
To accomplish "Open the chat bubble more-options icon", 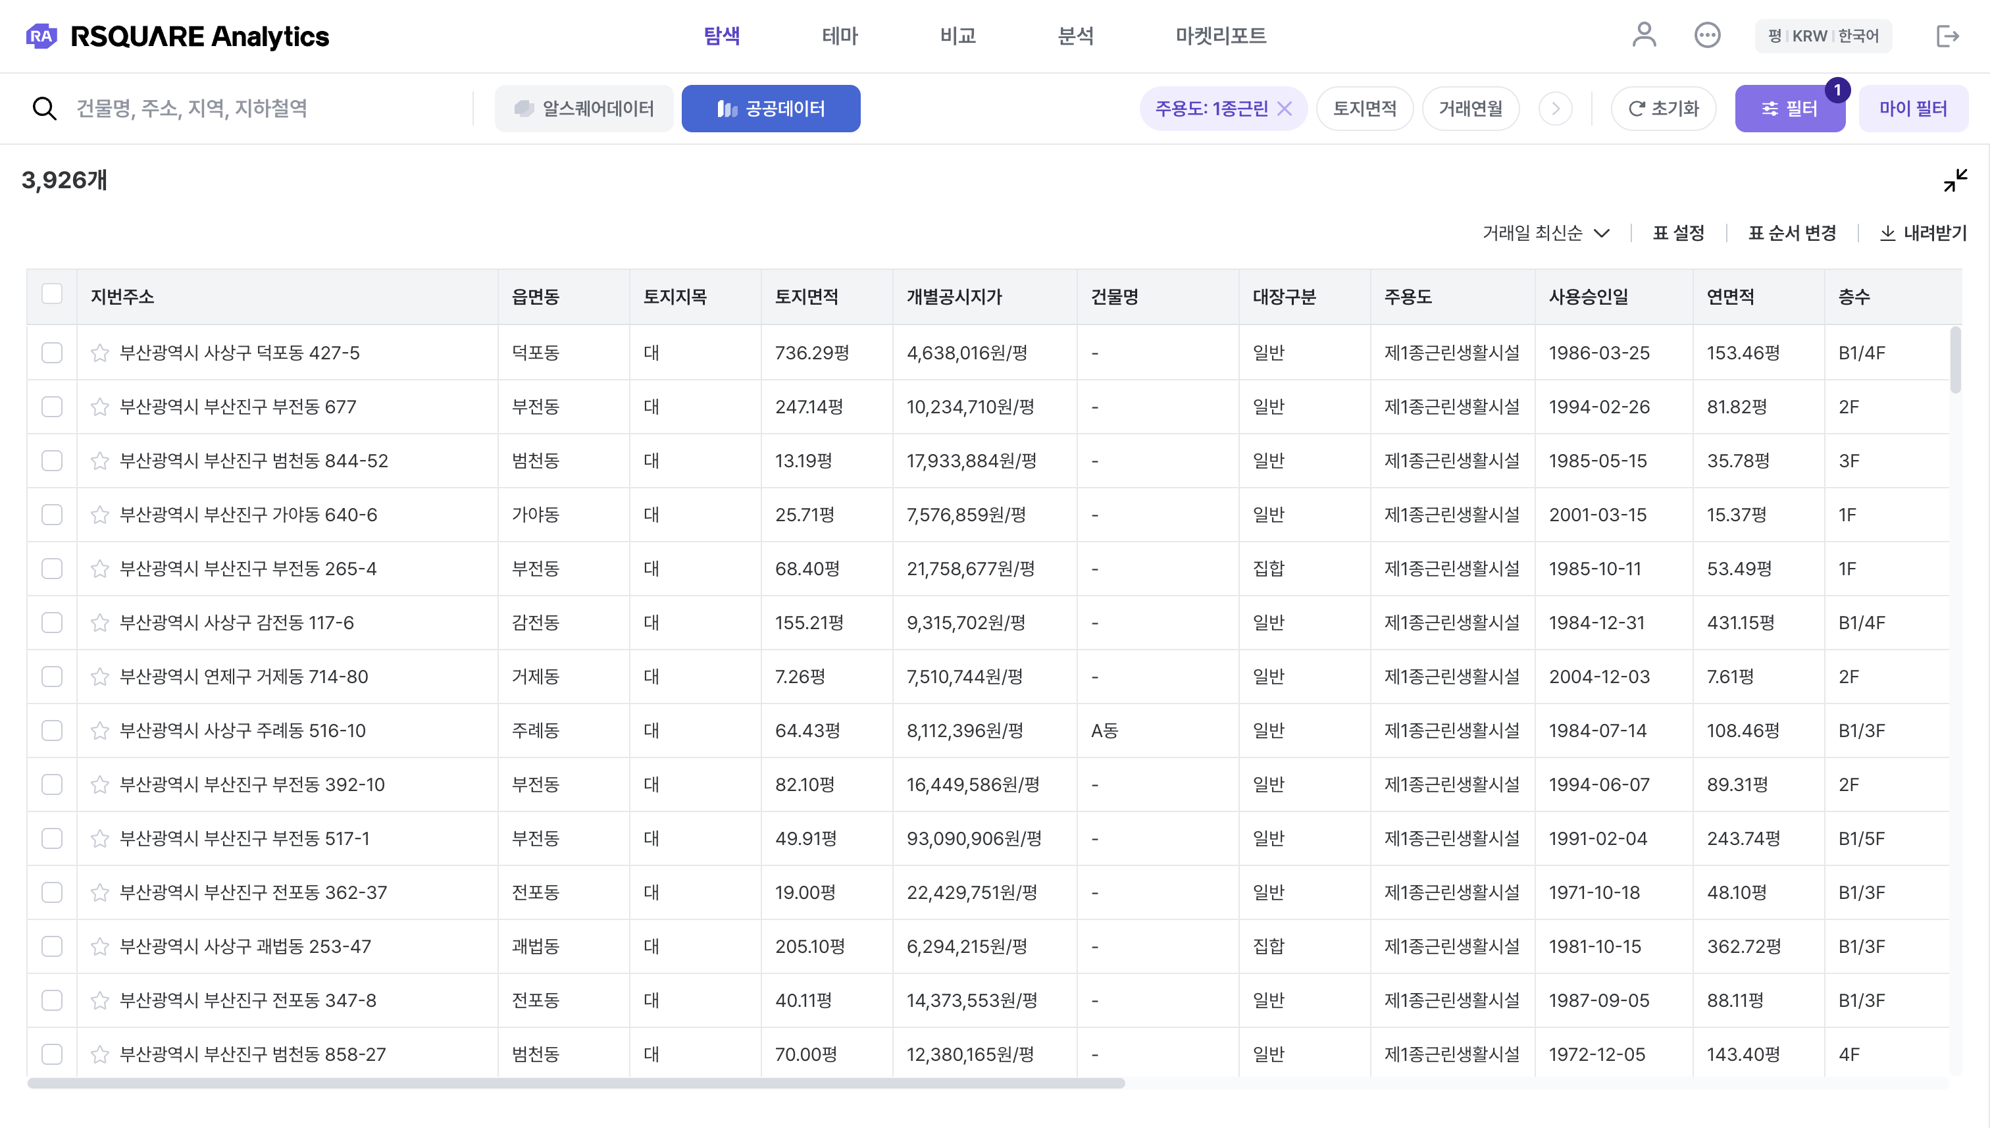I will [x=1706, y=36].
